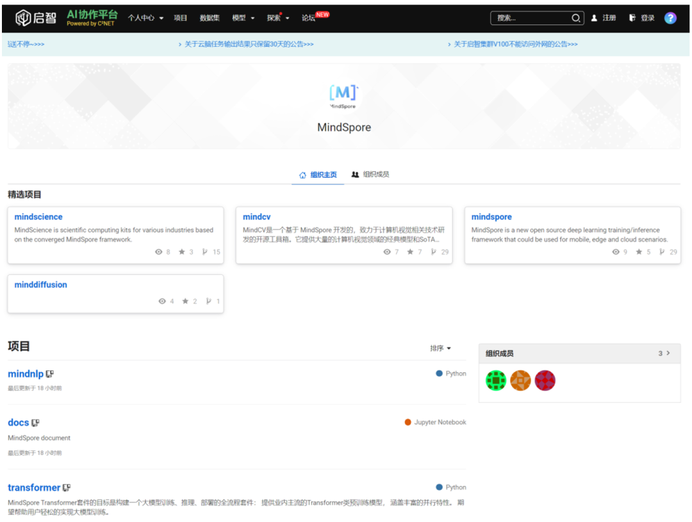This screenshot has width=692, height=522.
Task: Click into the 搜索 search field
Action: [x=531, y=18]
